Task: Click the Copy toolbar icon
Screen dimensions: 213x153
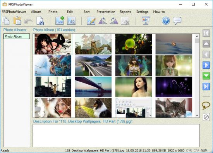Action: point(6,21)
